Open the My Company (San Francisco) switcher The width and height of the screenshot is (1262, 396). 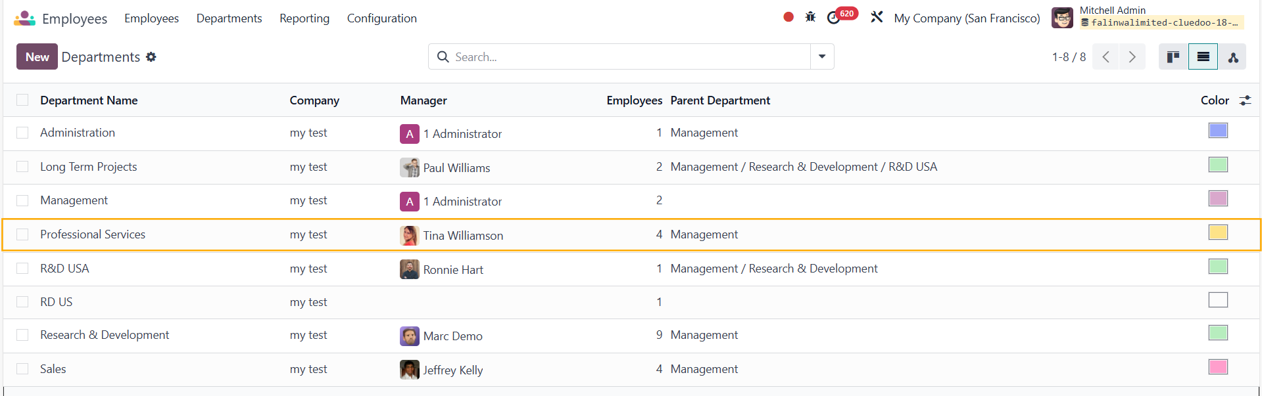pos(967,18)
